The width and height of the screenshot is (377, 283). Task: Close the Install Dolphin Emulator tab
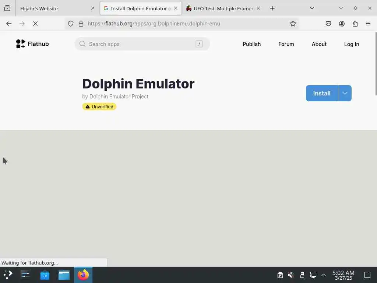tap(176, 8)
